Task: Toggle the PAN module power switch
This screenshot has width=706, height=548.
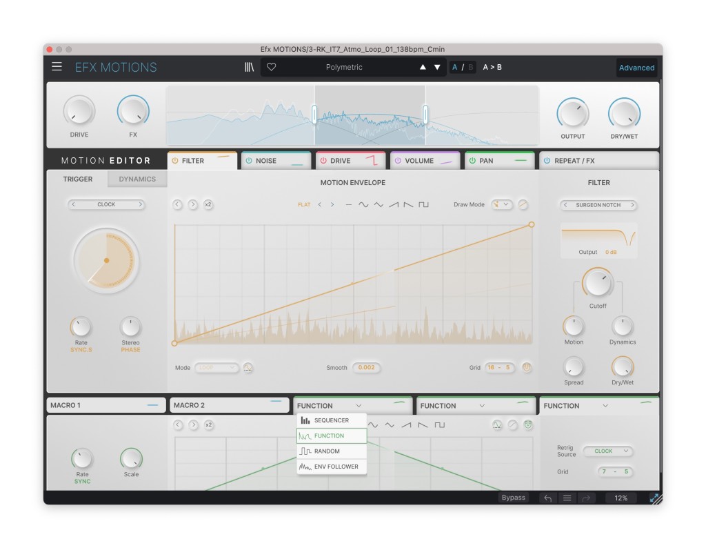Action: pyautogui.click(x=472, y=161)
